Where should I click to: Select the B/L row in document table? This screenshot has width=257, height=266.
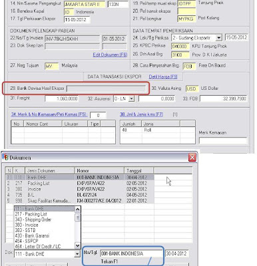(80, 195)
